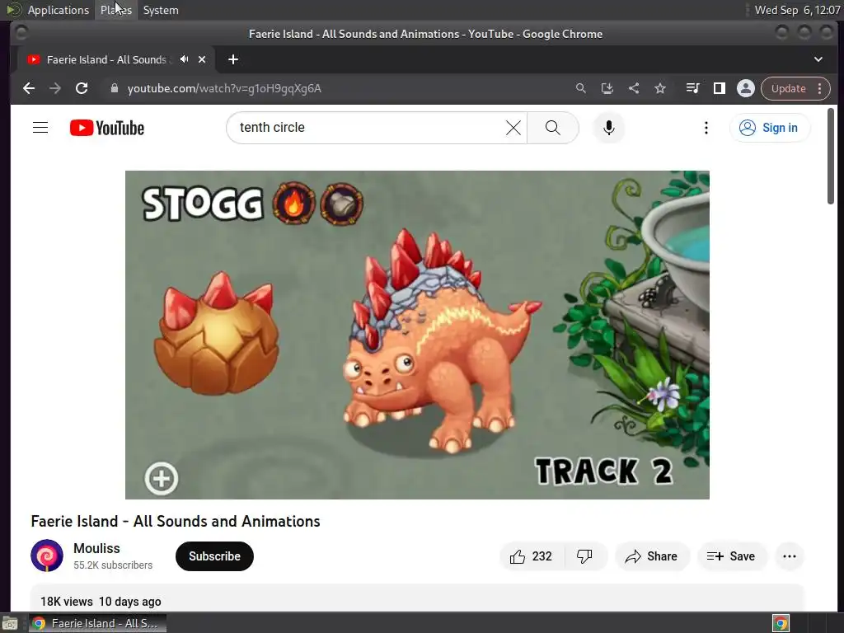Click the video title text
The height and width of the screenshot is (633, 844).
(x=176, y=521)
